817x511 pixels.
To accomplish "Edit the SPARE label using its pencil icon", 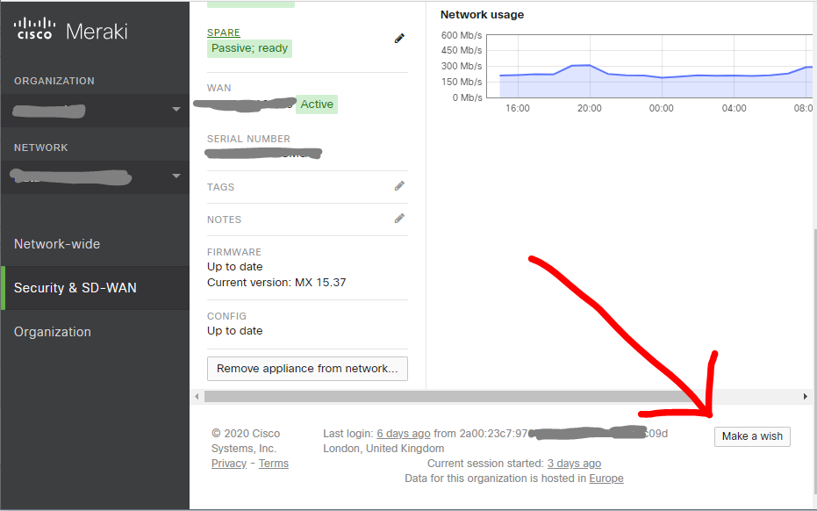I will pyautogui.click(x=399, y=38).
